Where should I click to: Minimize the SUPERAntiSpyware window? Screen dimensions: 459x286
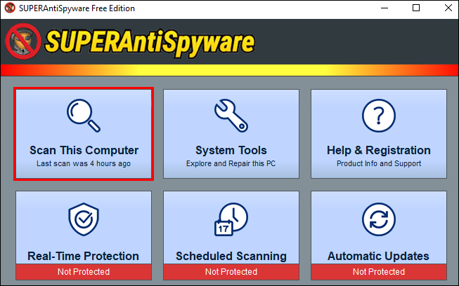point(384,8)
